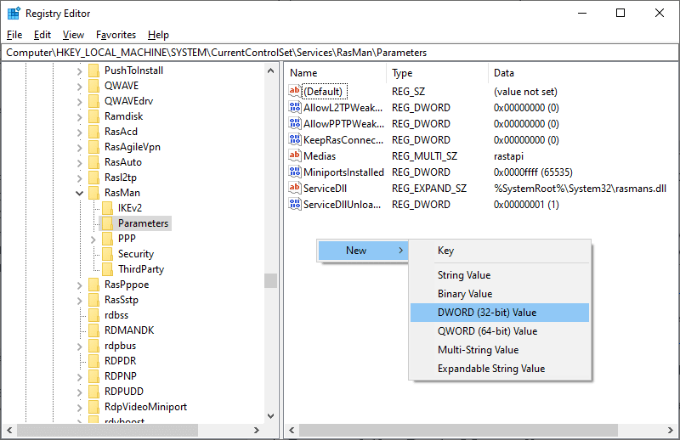Collapse the RasMan tree node
Image resolution: width=680 pixels, height=440 pixels.
[79, 193]
